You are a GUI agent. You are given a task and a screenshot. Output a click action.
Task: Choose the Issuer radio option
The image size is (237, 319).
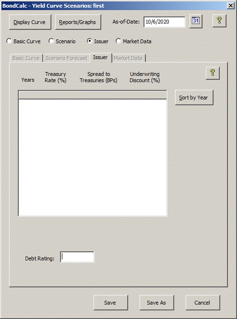(x=90, y=41)
